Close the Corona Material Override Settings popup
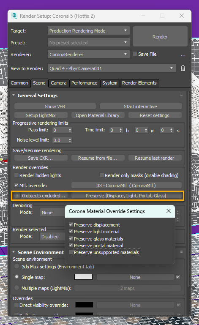The width and height of the screenshot is (199, 325). (169, 211)
